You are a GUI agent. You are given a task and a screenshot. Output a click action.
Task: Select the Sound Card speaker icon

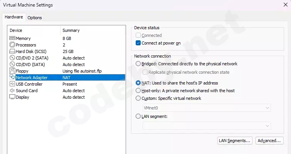(12, 91)
